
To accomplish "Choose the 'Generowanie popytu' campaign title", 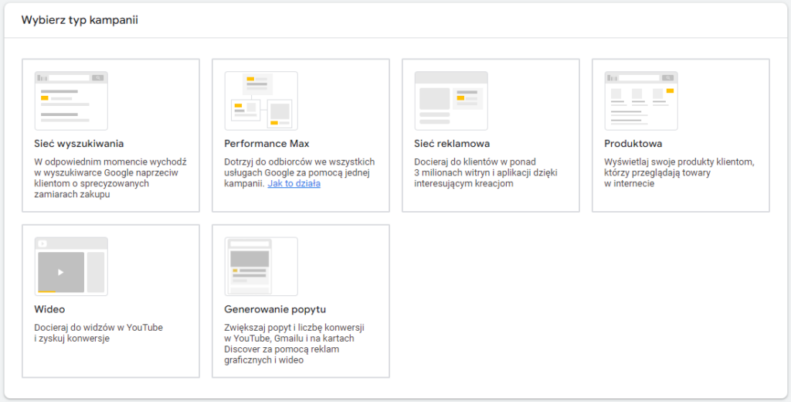I will (x=275, y=309).
